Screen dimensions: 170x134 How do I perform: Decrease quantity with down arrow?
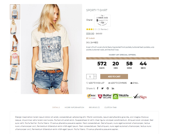click(x=95, y=78)
